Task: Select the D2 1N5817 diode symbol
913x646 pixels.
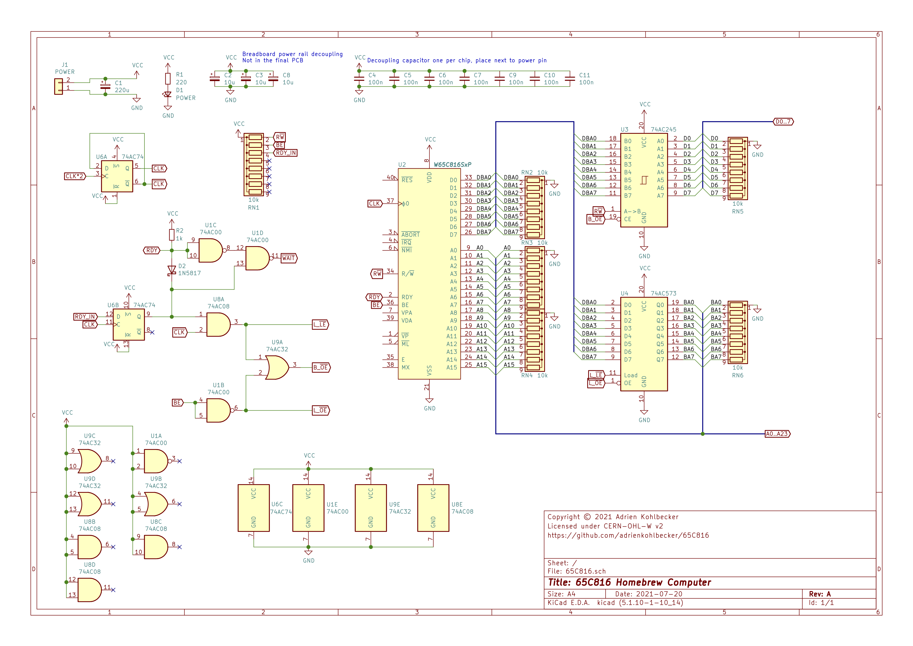Action: click(x=172, y=270)
